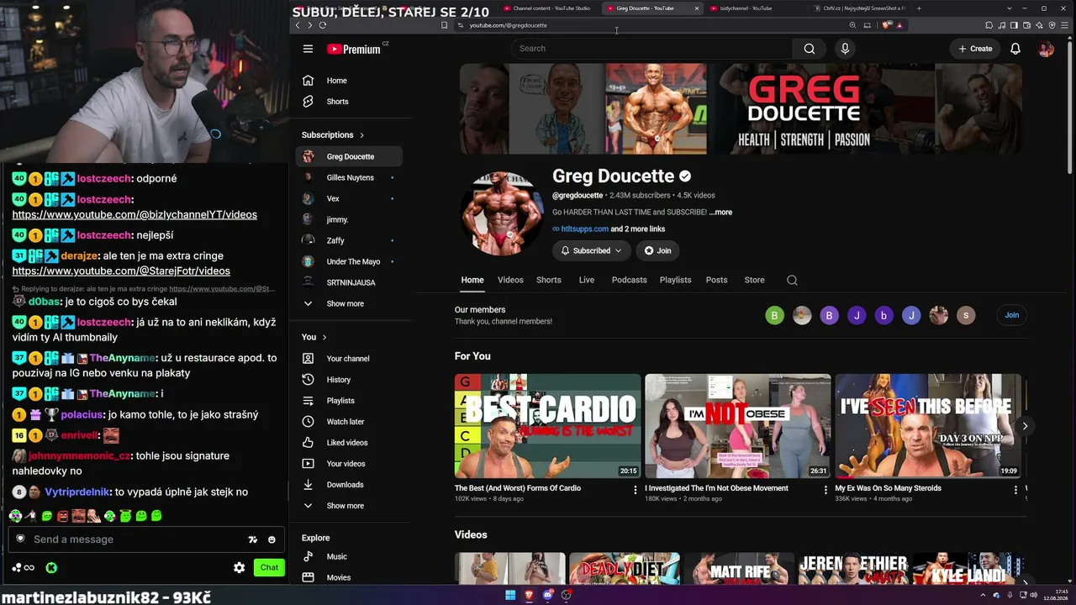1076x605 pixels.
Task: Switch to the Store channel tab
Action: (755, 280)
